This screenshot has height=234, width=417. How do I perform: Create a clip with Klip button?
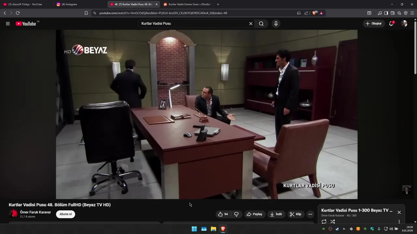296,214
